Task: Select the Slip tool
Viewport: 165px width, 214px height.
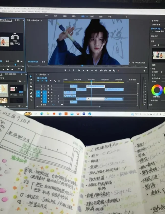Action: pyautogui.click(x=31, y=90)
